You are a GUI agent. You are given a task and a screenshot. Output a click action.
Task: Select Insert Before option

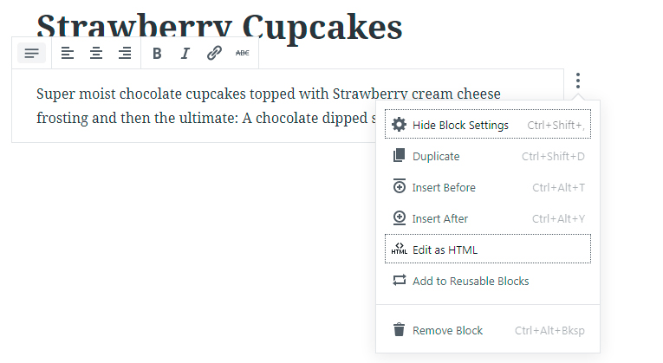point(488,187)
